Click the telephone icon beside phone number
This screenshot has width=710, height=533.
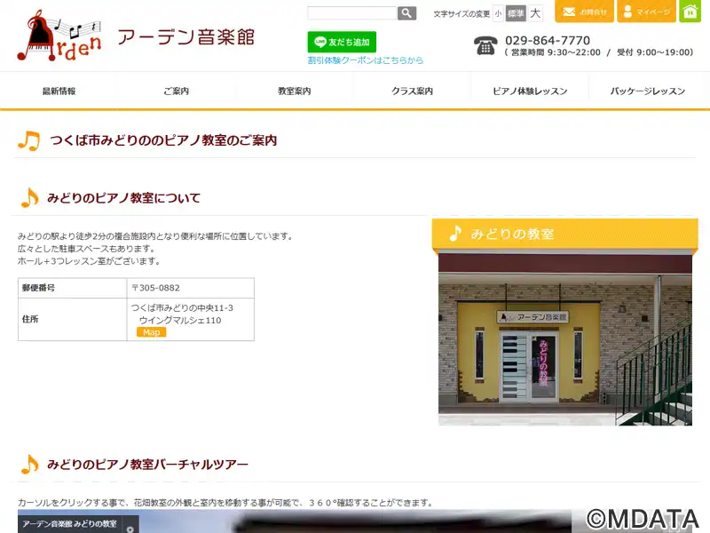click(485, 46)
